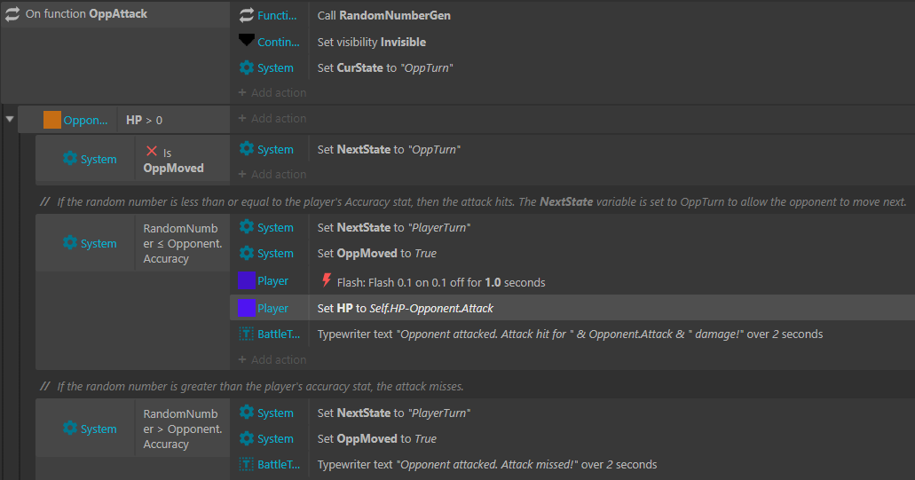Viewport: 915px width, 480px height.
Task: Click the comment about the attack missing
Action: 251,386
